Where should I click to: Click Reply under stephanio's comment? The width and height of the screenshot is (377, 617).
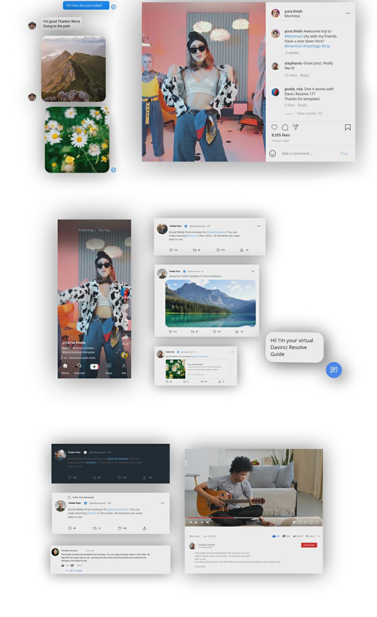(x=305, y=75)
